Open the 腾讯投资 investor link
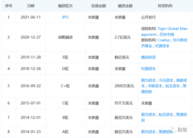 pos(148,57)
